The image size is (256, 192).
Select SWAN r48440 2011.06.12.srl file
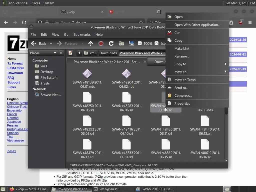coord(205,125)
